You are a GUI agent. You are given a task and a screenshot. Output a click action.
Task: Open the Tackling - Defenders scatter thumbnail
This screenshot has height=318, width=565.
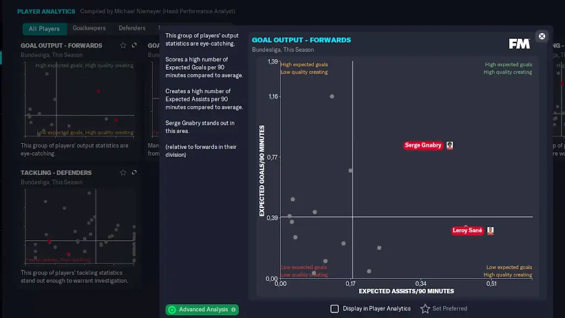[78, 226]
